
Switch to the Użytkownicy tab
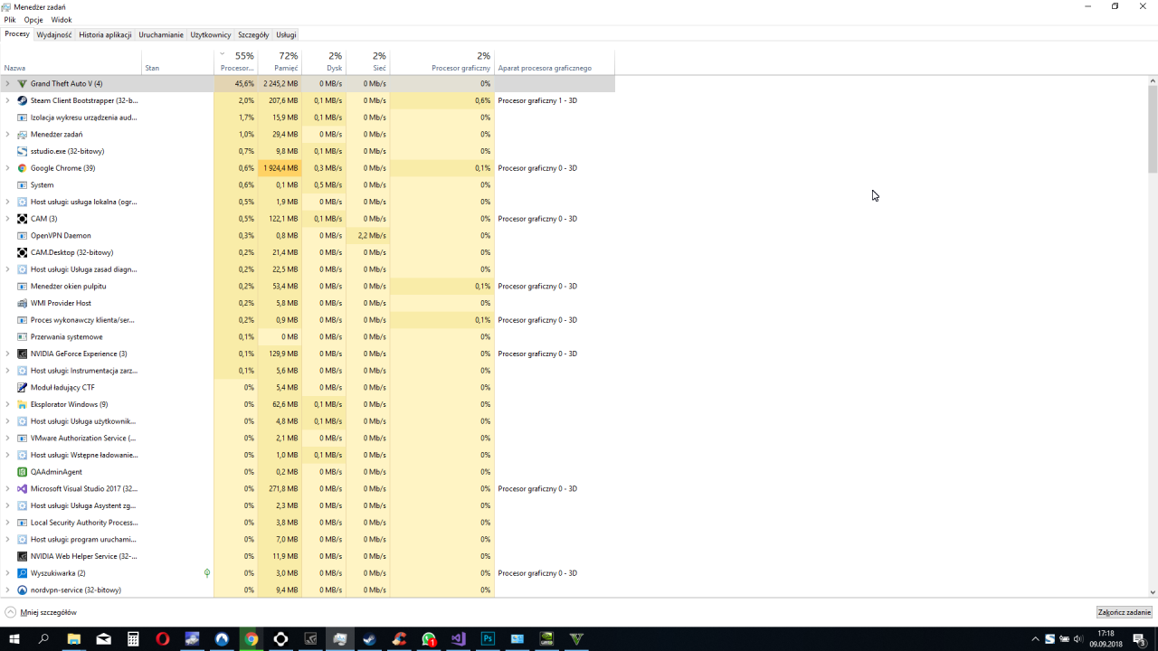click(x=211, y=35)
